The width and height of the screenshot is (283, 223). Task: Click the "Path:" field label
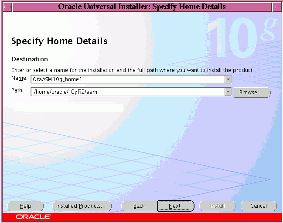coord(18,90)
